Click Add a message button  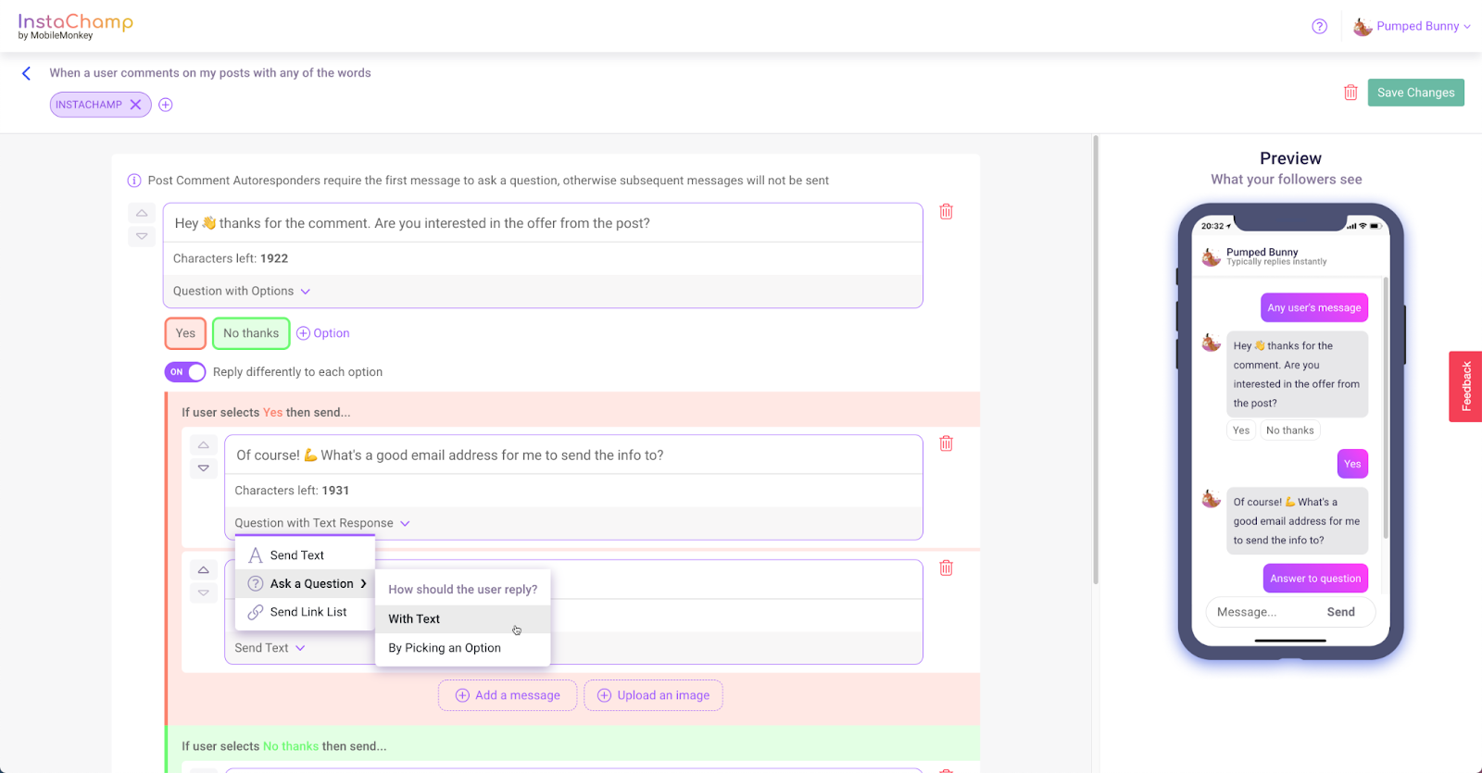[508, 695]
